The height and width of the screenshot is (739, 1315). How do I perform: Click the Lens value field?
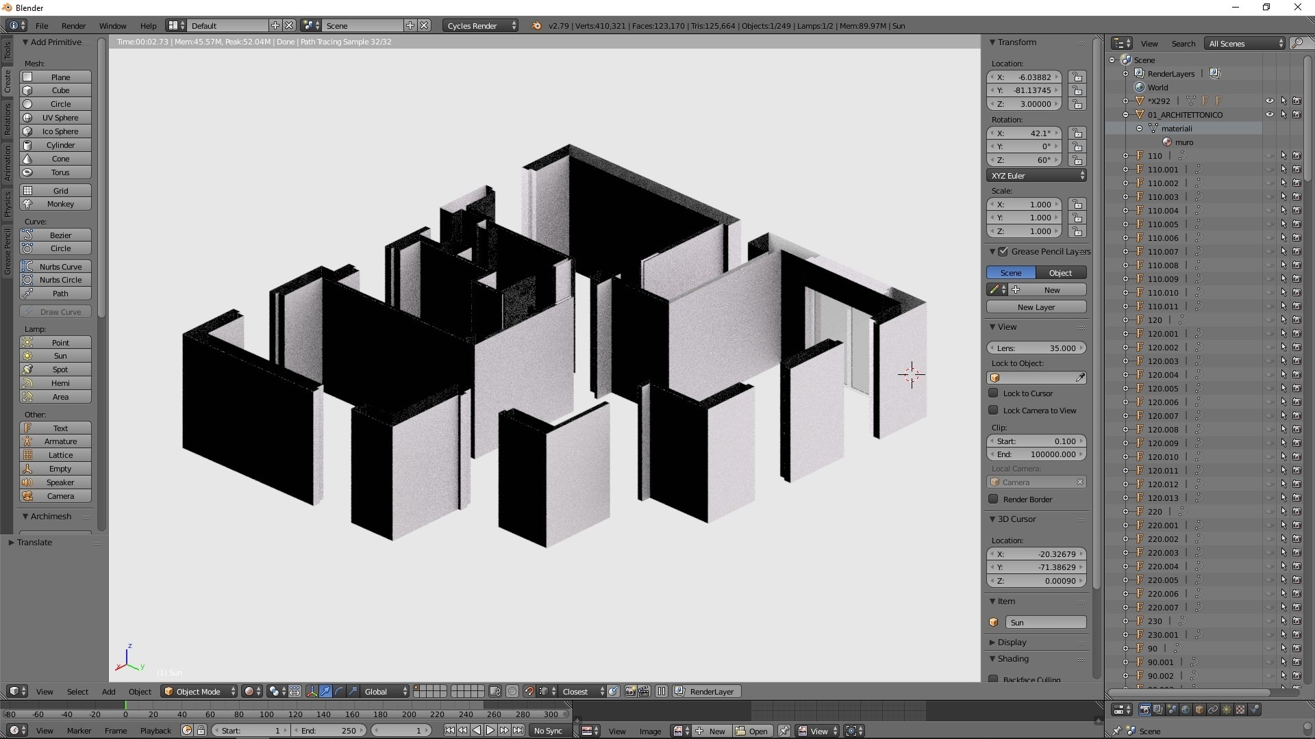coord(1036,348)
